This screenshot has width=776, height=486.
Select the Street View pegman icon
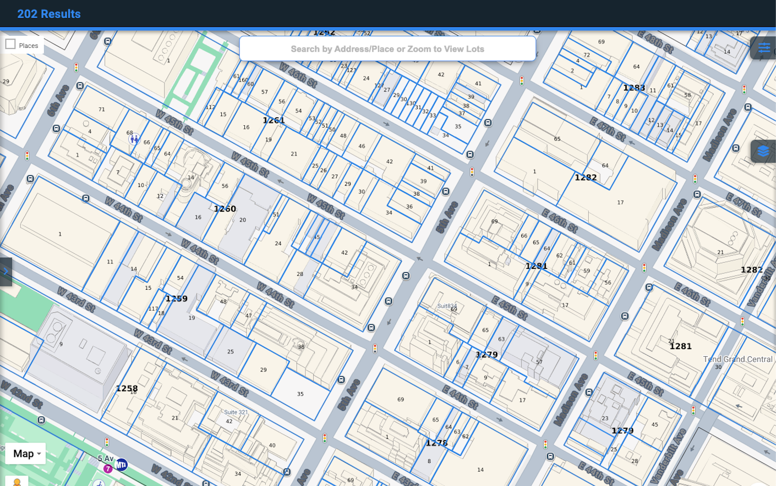pyautogui.click(x=17, y=482)
